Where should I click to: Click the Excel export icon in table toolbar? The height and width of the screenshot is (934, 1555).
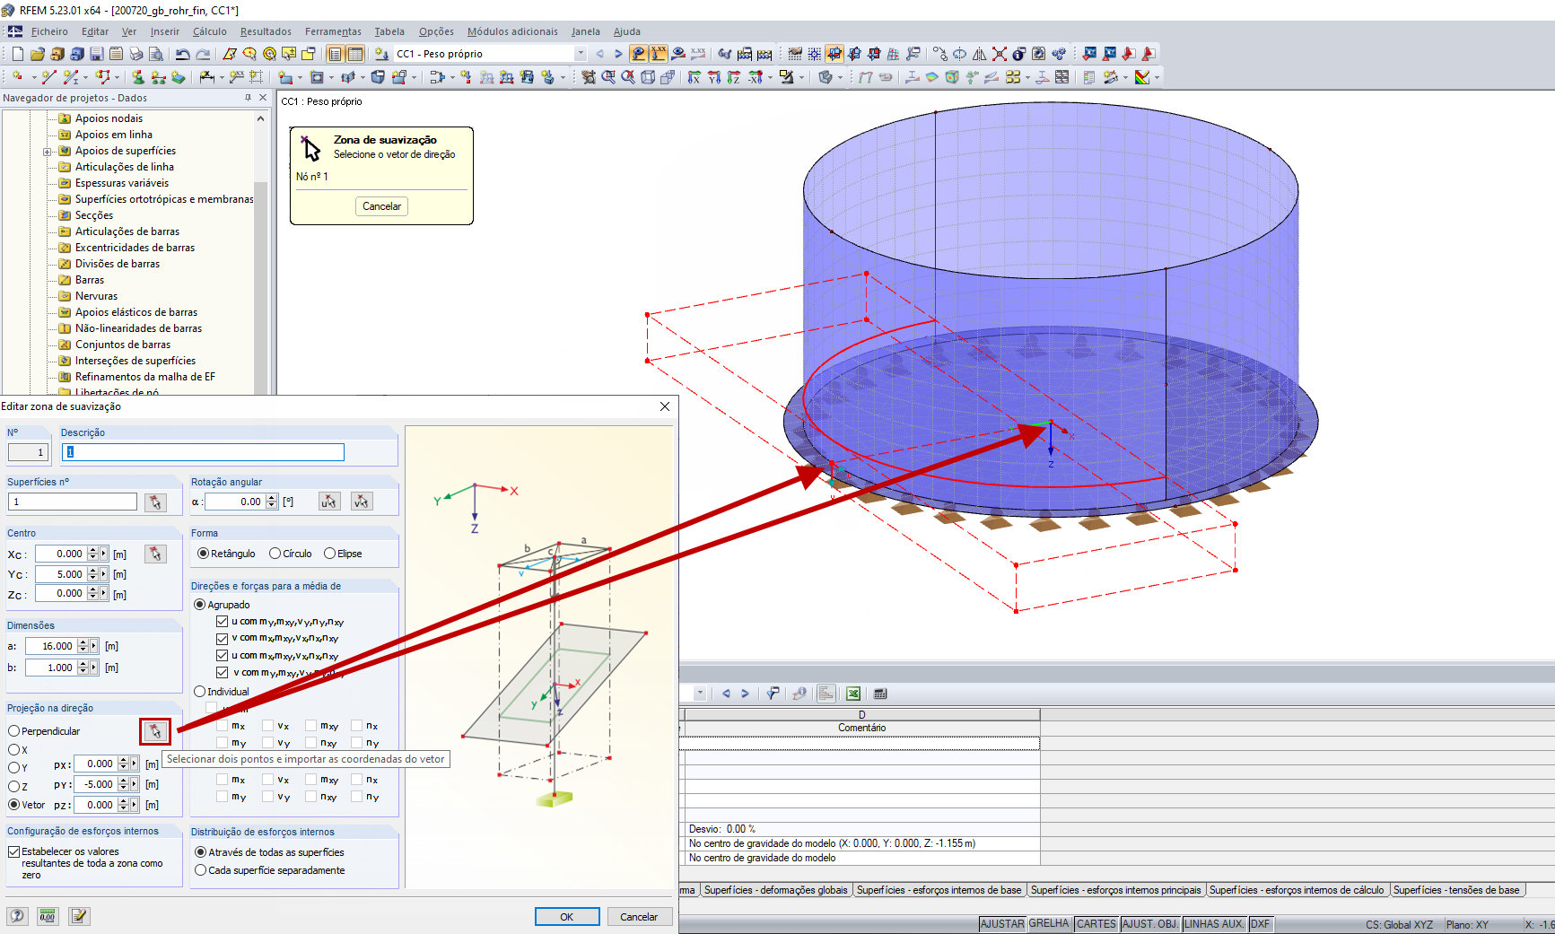853,694
